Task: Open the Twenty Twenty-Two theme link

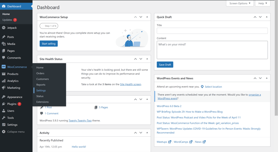Action: coord(80,120)
